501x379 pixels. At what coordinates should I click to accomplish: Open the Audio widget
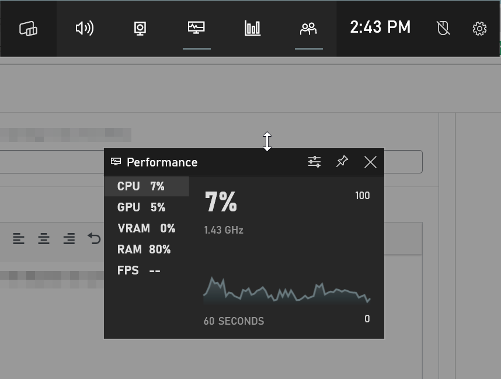coord(85,28)
